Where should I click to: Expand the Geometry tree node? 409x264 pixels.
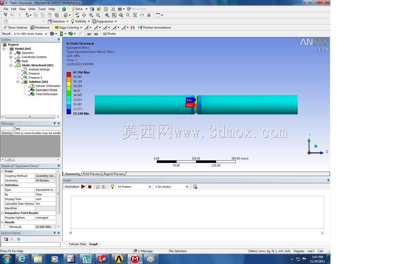[x=11, y=53]
